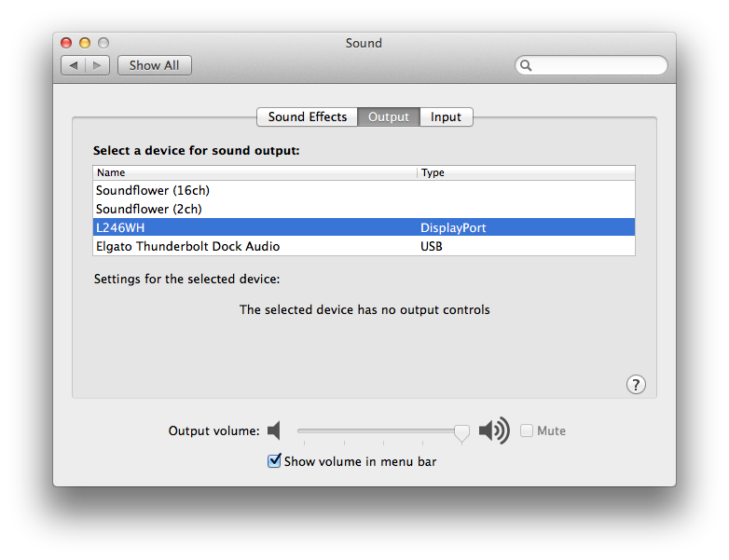Select Soundflower (2ch) output device
The image size is (729, 560).
[x=364, y=209]
